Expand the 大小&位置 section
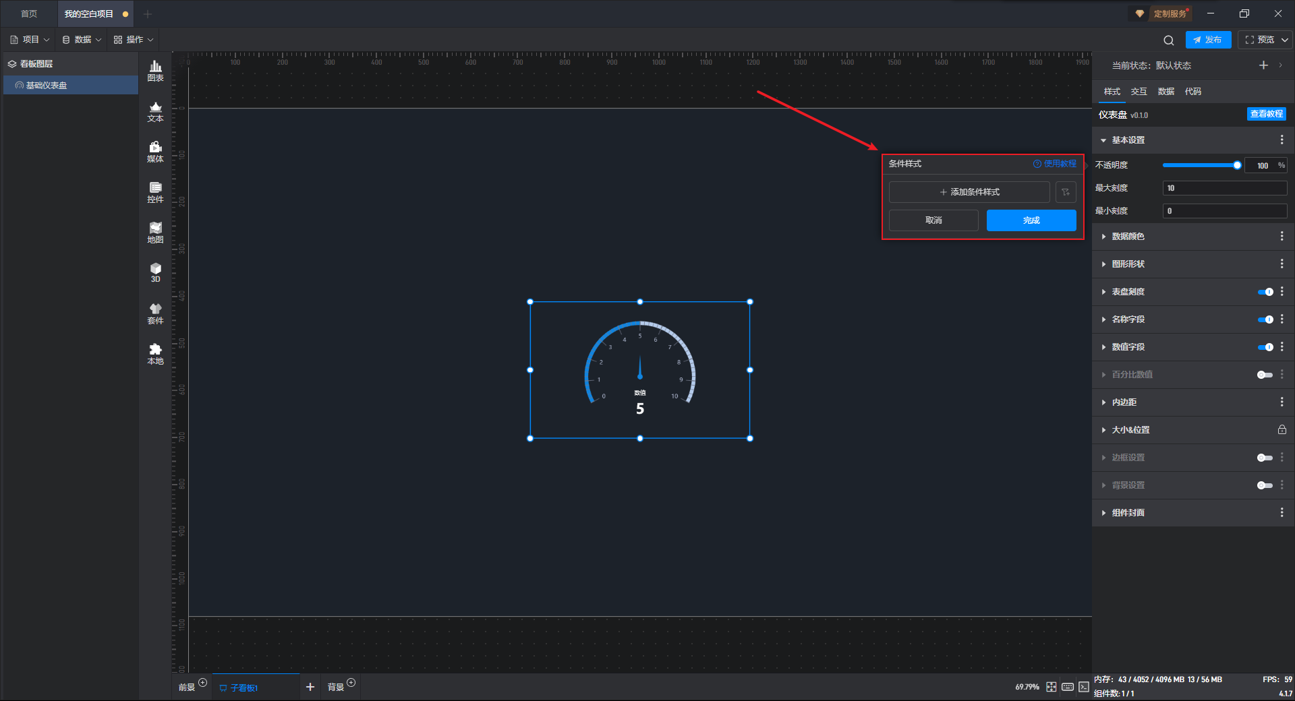This screenshot has width=1295, height=701. click(1103, 430)
